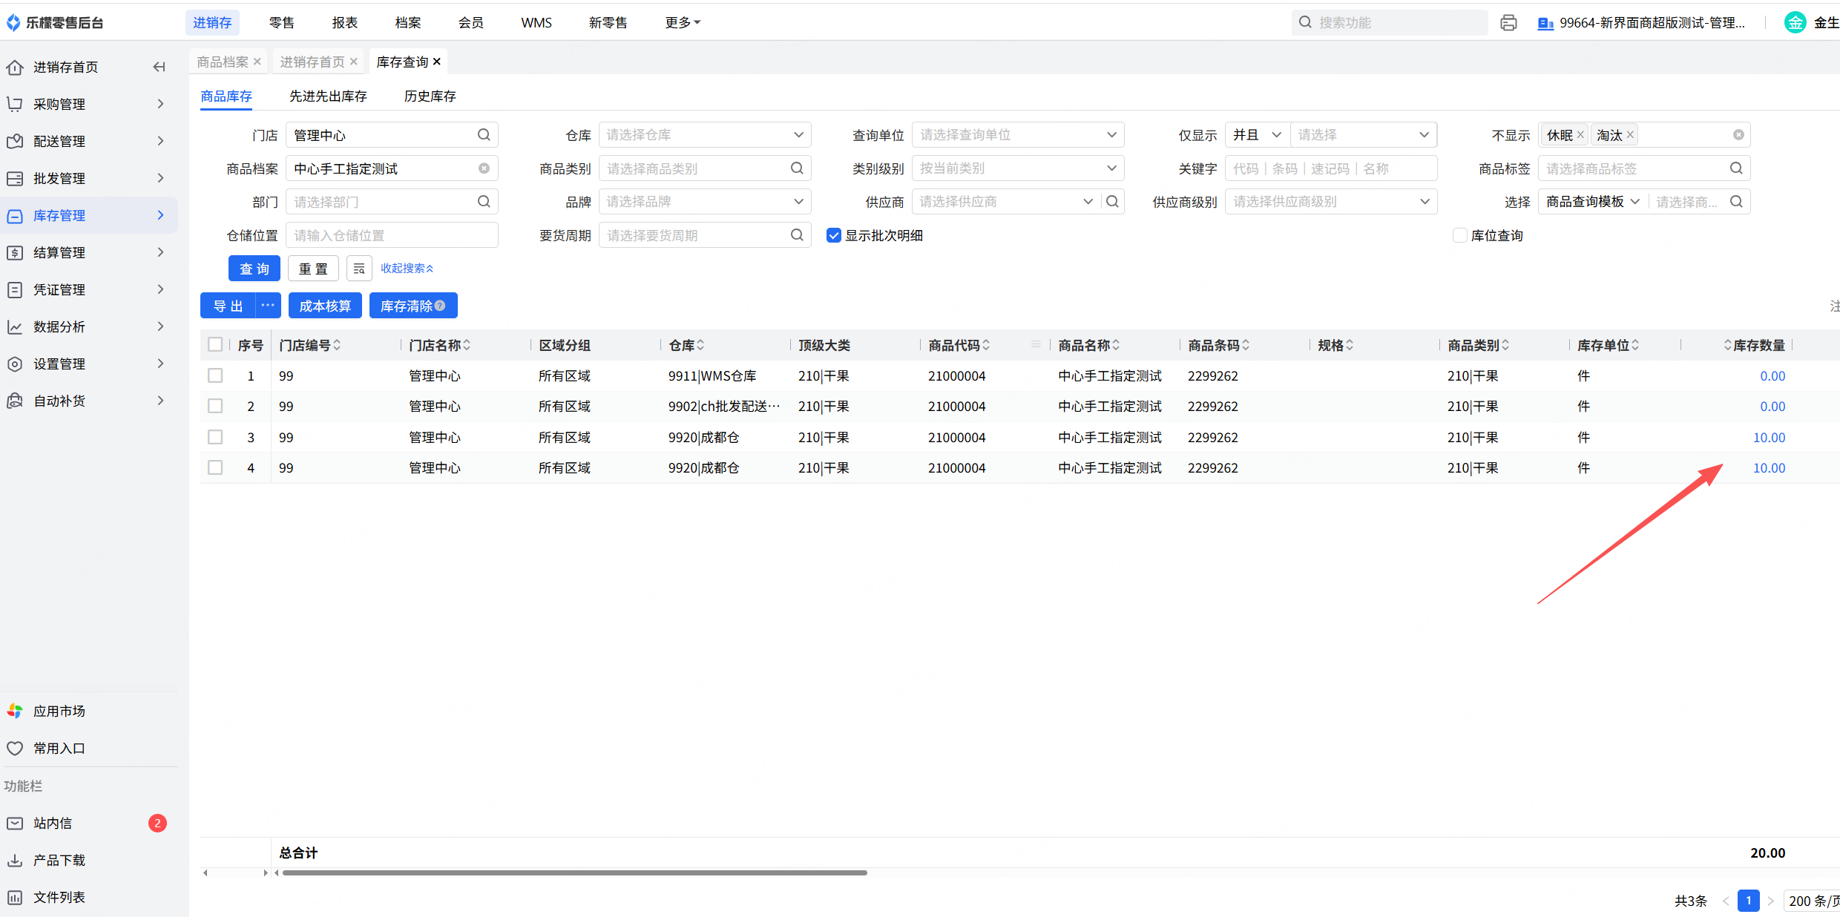The height and width of the screenshot is (917, 1840).
Task: Click the supplier search magnifier icon
Action: click(1112, 202)
